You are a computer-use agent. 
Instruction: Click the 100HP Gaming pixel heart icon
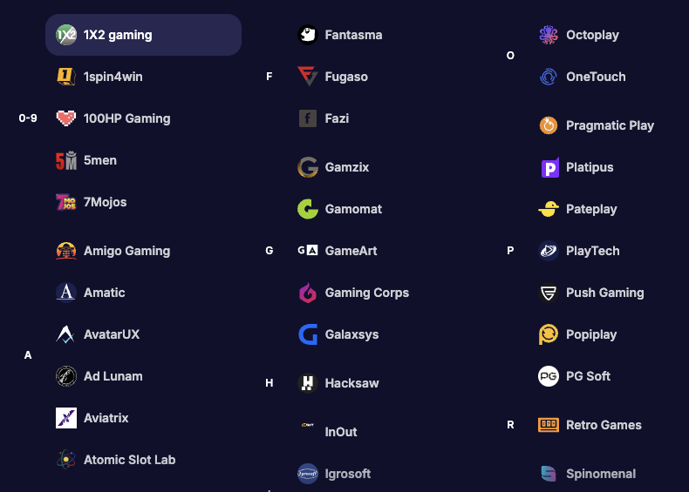66,118
